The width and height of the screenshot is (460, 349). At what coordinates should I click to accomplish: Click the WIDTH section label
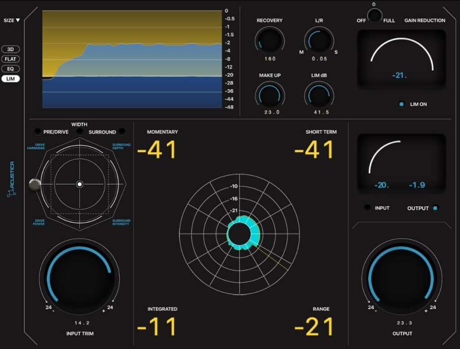[x=79, y=124]
